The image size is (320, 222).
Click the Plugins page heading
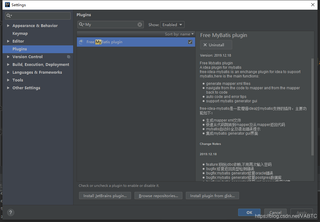click(84, 15)
